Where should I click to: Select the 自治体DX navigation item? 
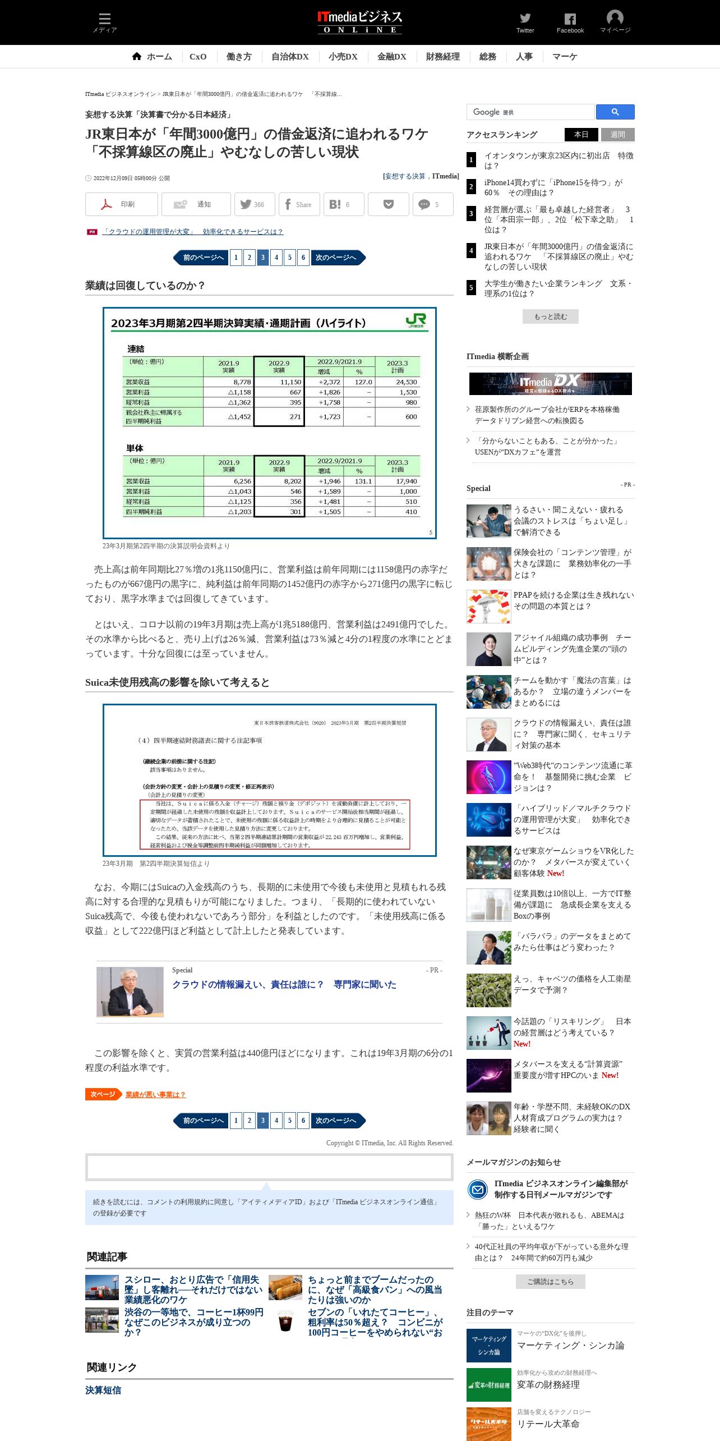coord(290,57)
